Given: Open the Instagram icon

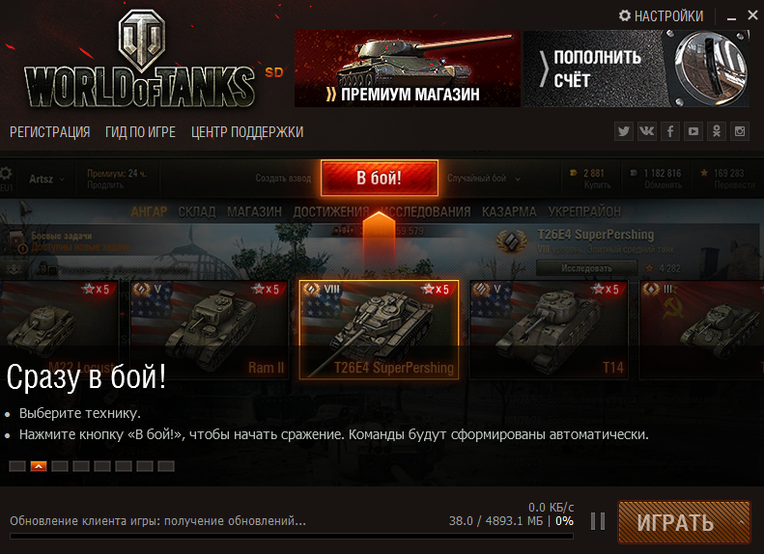Looking at the screenshot, I should pos(740,131).
